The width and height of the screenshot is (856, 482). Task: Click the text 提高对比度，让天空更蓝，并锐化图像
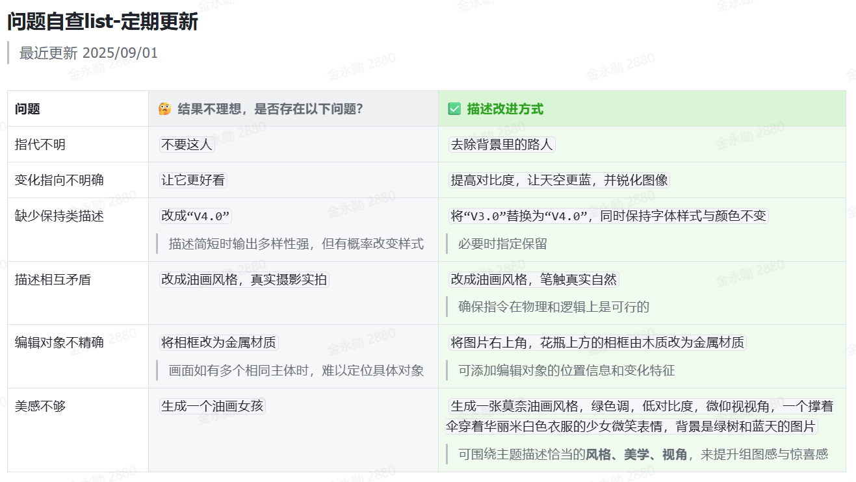(x=559, y=181)
